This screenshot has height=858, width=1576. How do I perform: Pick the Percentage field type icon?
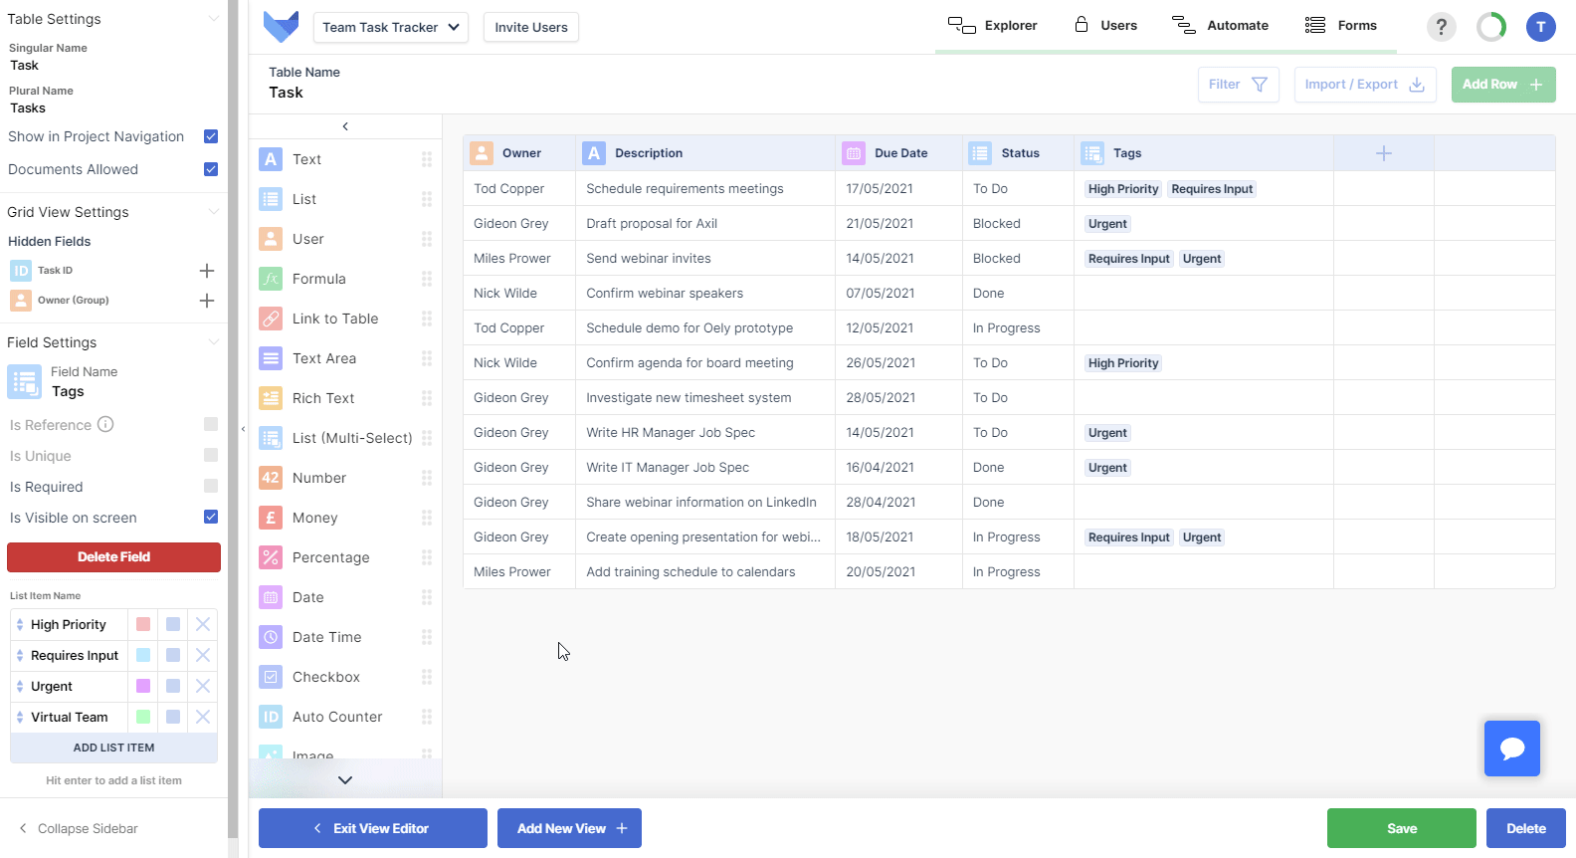(x=271, y=557)
